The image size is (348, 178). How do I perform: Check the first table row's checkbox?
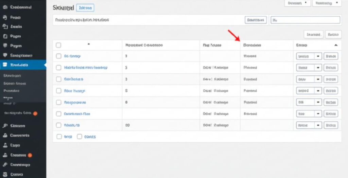58,56
